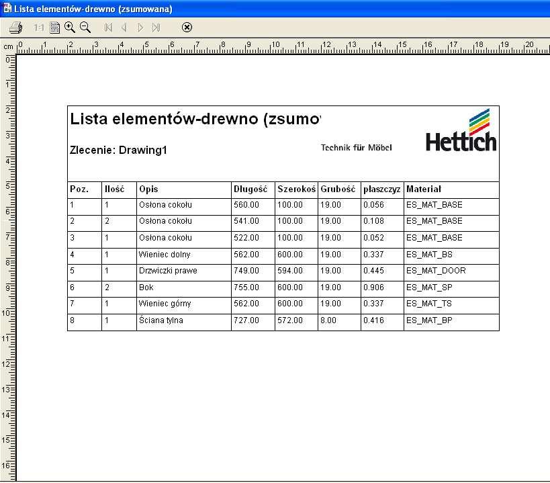Image resolution: width=550 pixels, height=483 pixels.
Task: Click width value 572.00
Action: [290, 320]
